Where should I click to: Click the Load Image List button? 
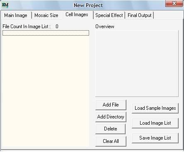click(x=155, y=123)
